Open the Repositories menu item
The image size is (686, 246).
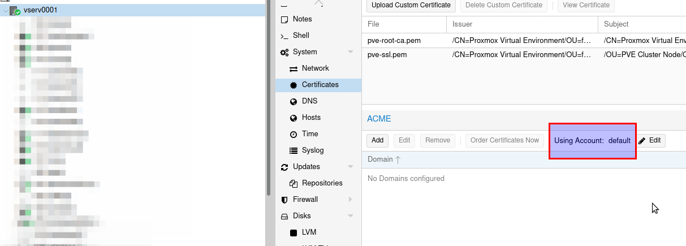[x=322, y=183]
